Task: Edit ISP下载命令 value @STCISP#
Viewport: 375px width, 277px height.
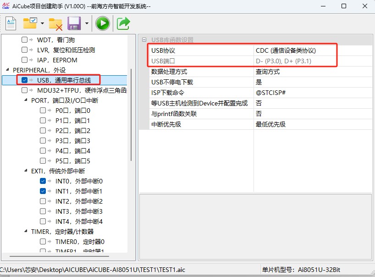Action: coord(313,93)
